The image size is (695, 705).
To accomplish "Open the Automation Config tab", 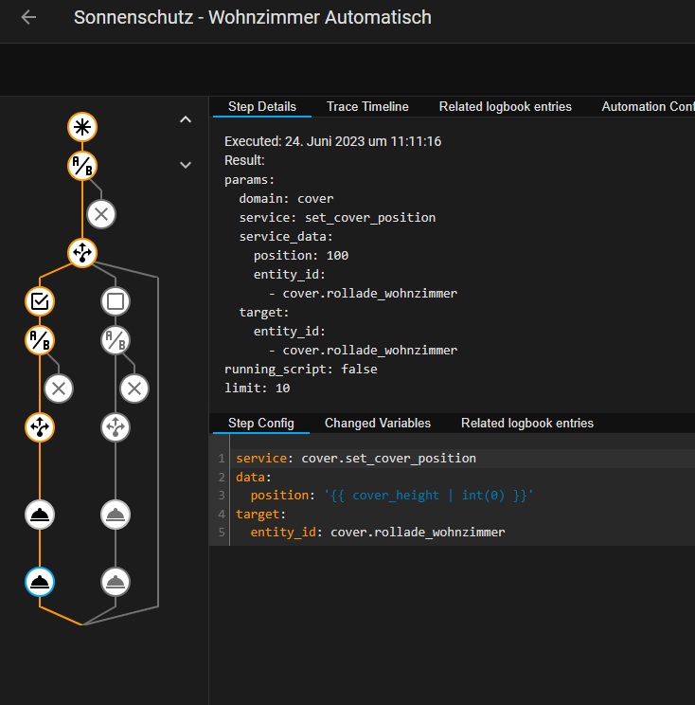I will [x=648, y=106].
